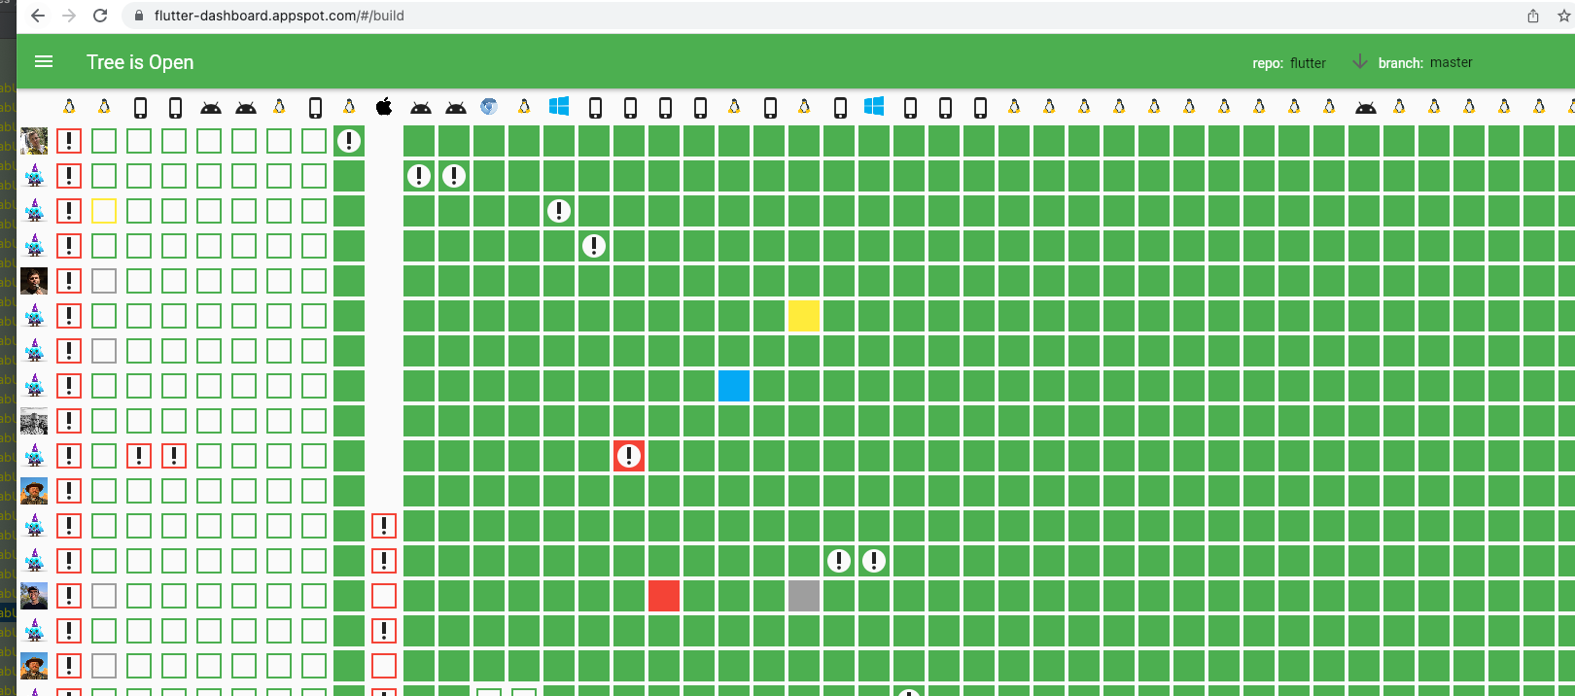Open the first commit's photo avatar
The width and height of the screenshot is (1575, 696).
(x=34, y=141)
